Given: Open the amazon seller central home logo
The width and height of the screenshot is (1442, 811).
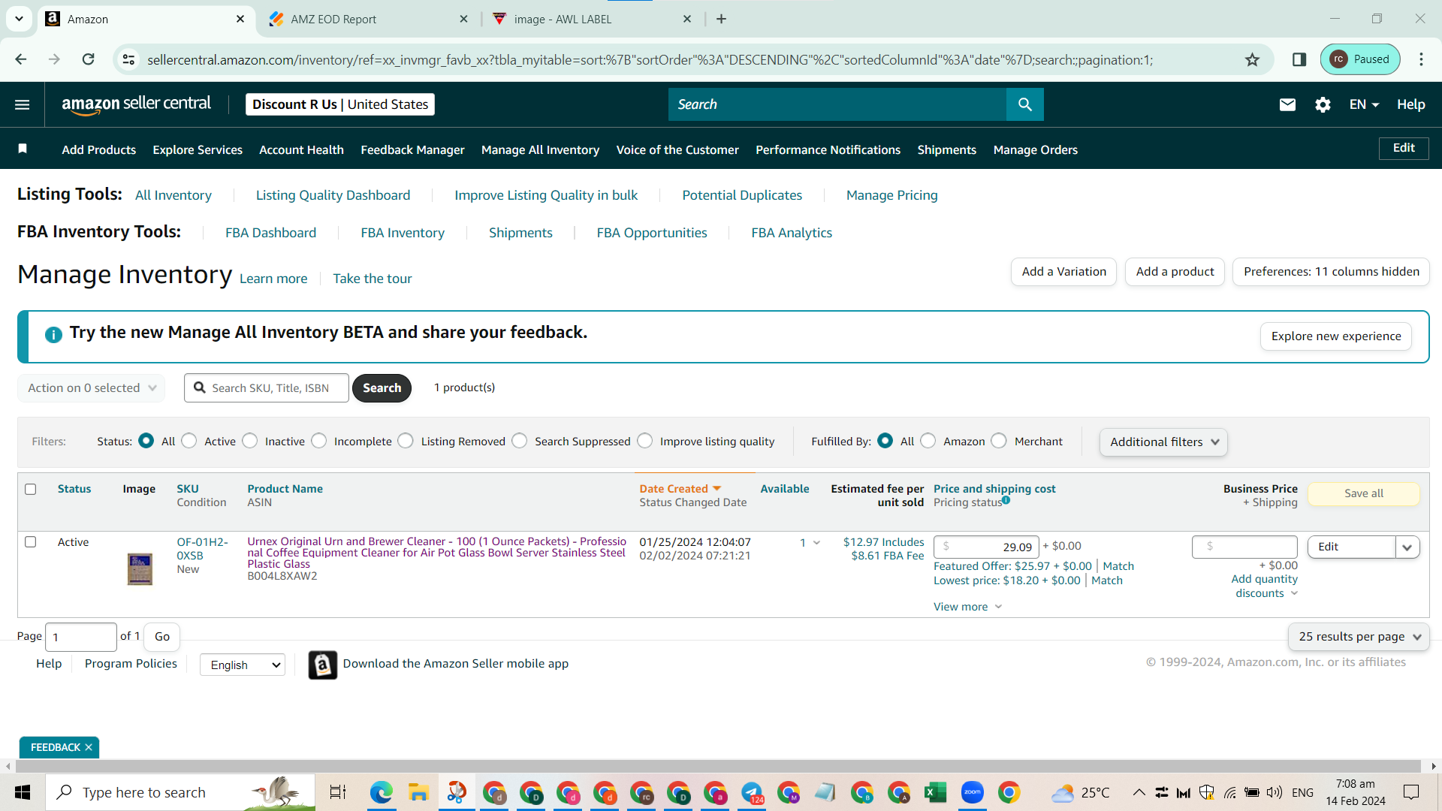Looking at the screenshot, I should point(136,104).
